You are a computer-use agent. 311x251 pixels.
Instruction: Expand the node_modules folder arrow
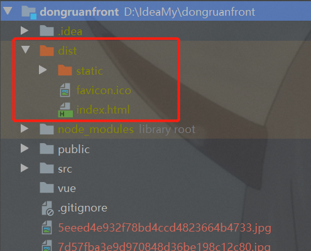click(x=25, y=129)
